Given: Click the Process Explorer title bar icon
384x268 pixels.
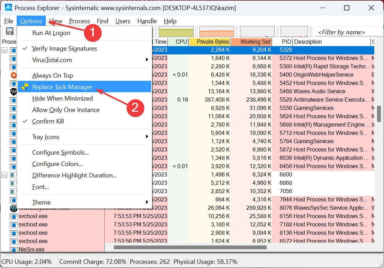Looking at the screenshot, I should pos(8,8).
